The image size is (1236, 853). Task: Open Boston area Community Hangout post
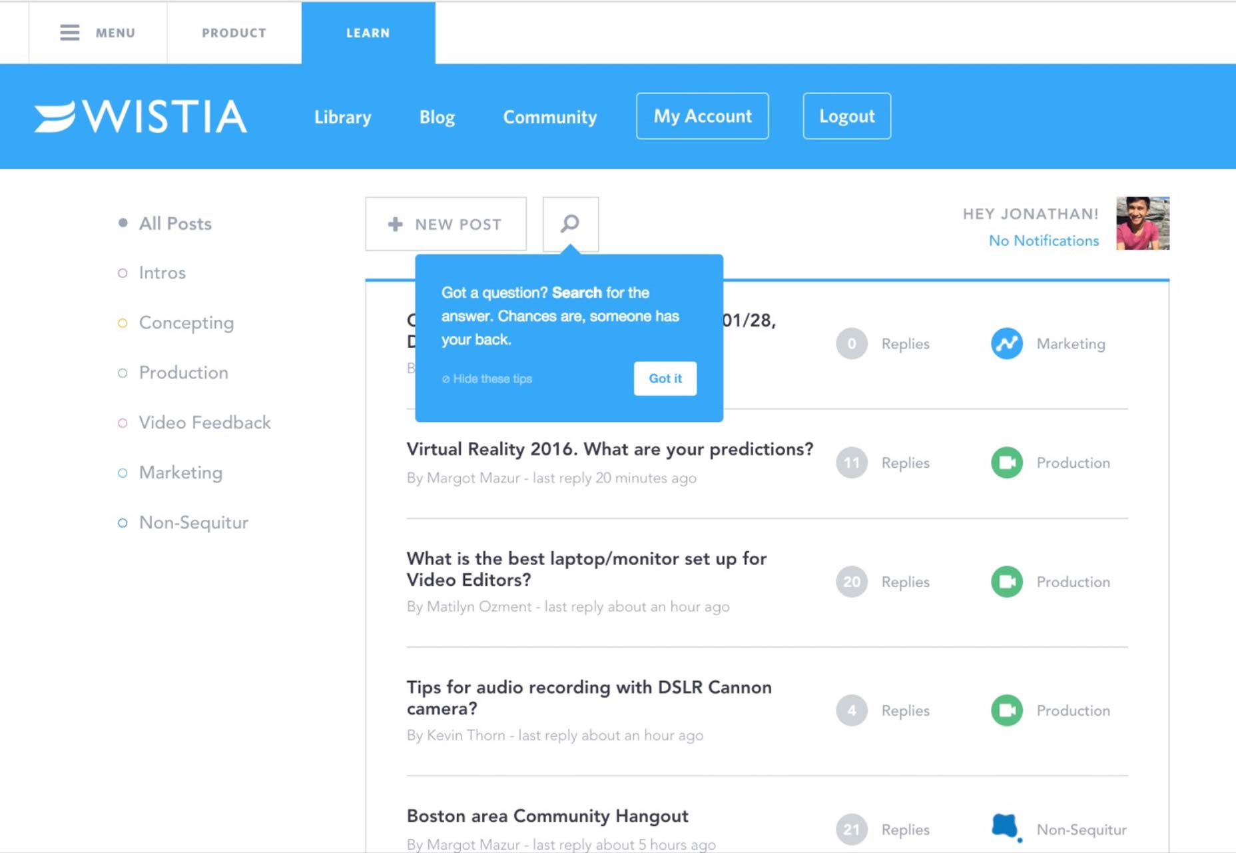tap(547, 816)
